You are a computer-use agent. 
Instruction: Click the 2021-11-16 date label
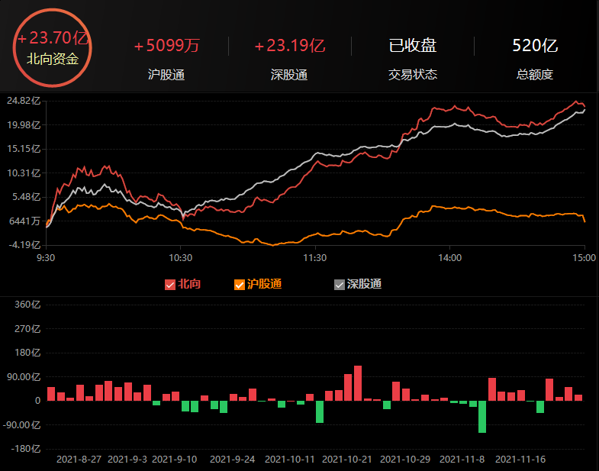click(x=520, y=460)
